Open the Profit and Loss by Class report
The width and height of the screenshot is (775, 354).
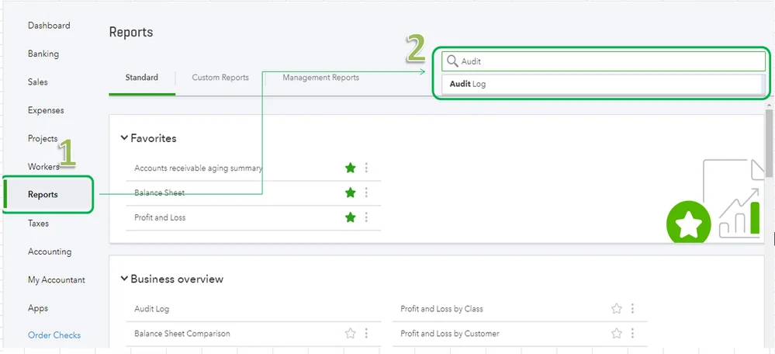click(442, 309)
